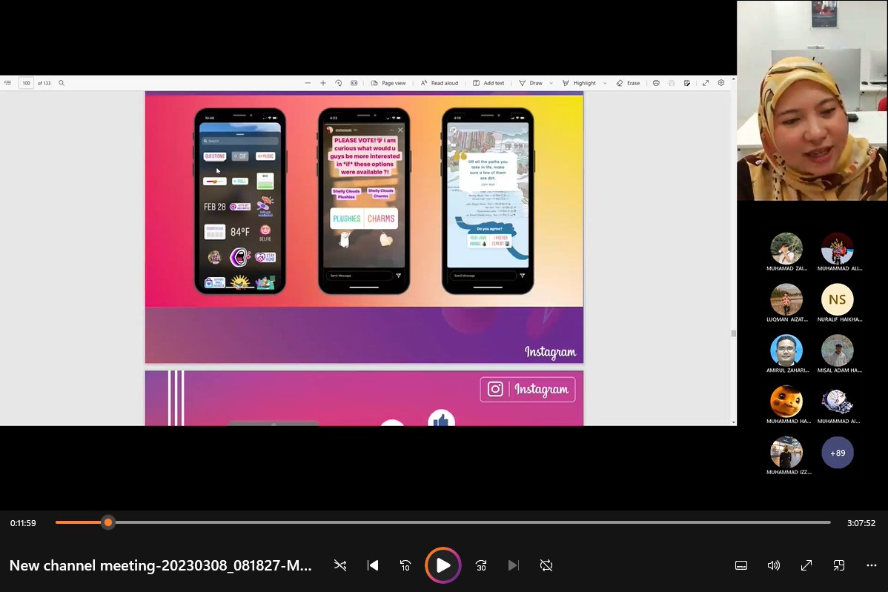Expand the Highlight color options arrow
Viewport: 888px width, 592px height.
point(605,83)
